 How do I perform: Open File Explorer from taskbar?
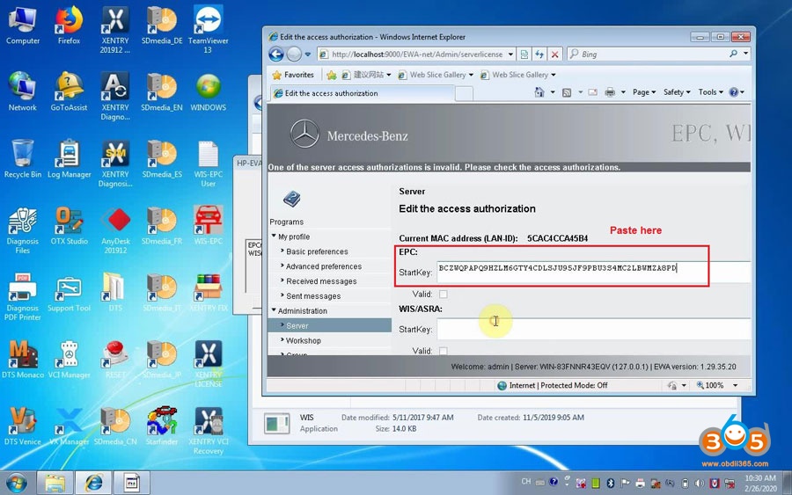(x=55, y=483)
